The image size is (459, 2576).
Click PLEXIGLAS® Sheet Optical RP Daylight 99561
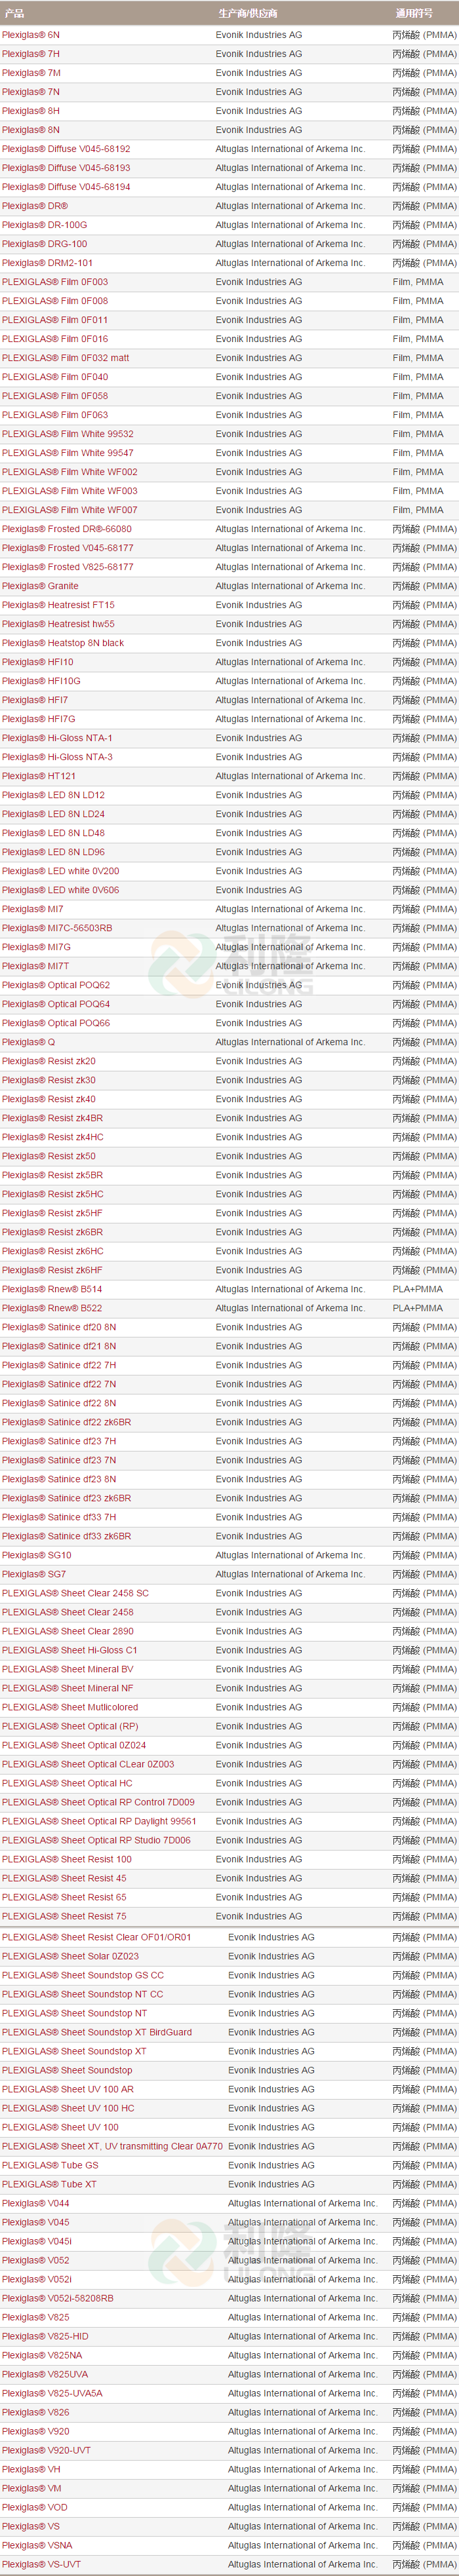point(99,1821)
